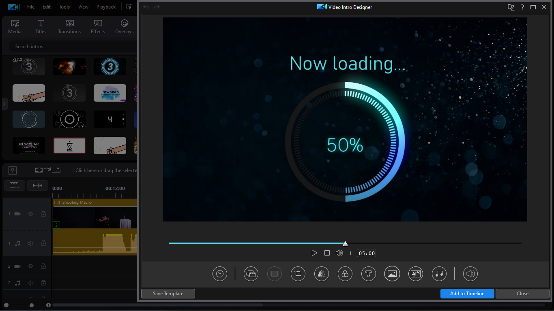Open the Tools menu
The image size is (554, 311).
[x=64, y=7]
